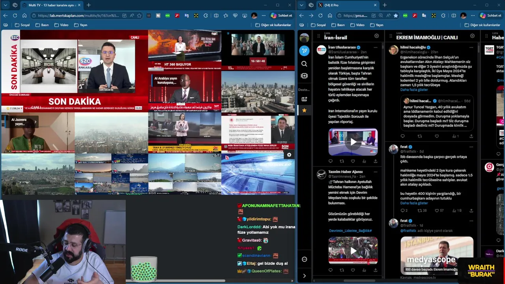The width and height of the screenshot is (505, 284).
Task: Open tab search dropdown in X Pro browser
Action: click(301, 5)
